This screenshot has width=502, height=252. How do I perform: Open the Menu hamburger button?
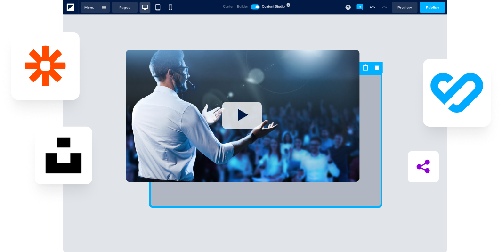[95, 8]
